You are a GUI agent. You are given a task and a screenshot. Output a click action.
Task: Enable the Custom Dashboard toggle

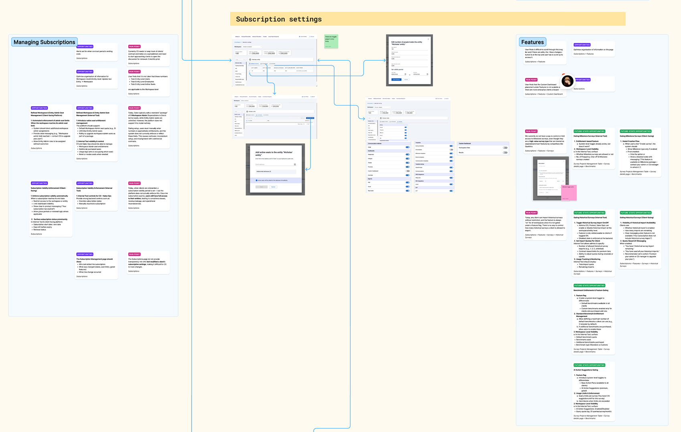point(407,171)
